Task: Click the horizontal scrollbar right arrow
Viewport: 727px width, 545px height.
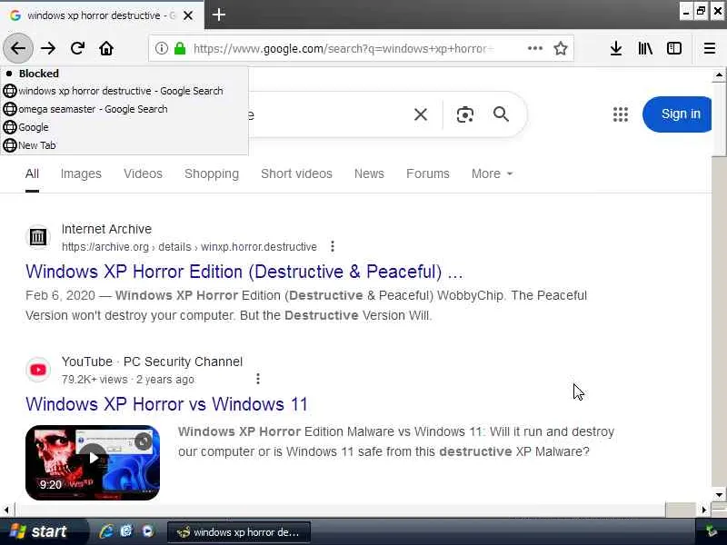Action: coord(703,510)
